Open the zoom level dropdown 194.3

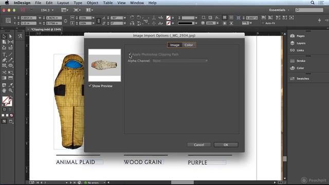pyautogui.click(x=52, y=10)
